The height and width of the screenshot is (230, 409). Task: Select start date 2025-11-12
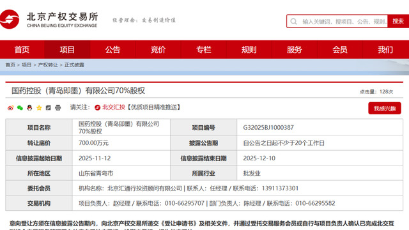coord(95,158)
